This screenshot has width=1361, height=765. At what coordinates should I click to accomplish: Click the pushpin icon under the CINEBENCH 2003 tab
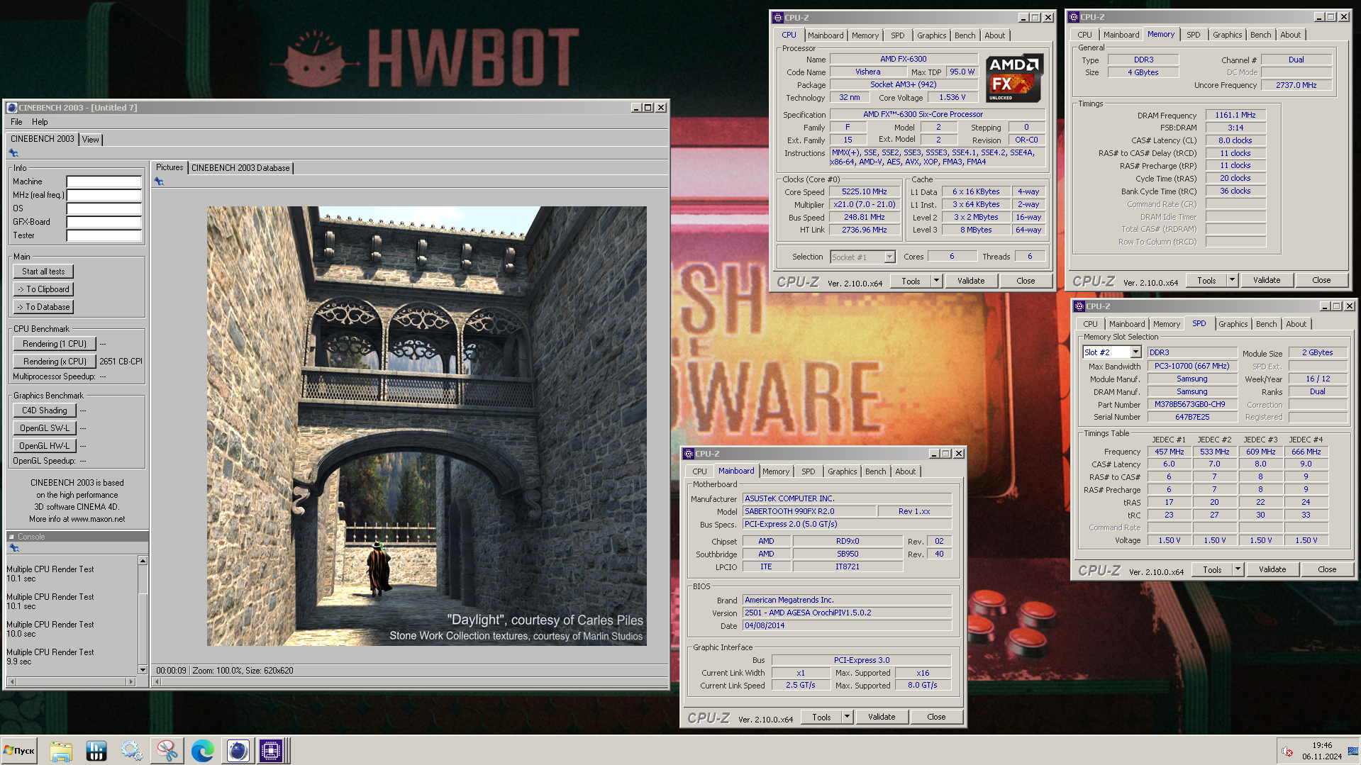coord(13,153)
